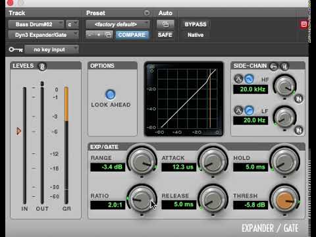Open the factory default preset menu
The image size is (316, 237).
[x=118, y=24]
